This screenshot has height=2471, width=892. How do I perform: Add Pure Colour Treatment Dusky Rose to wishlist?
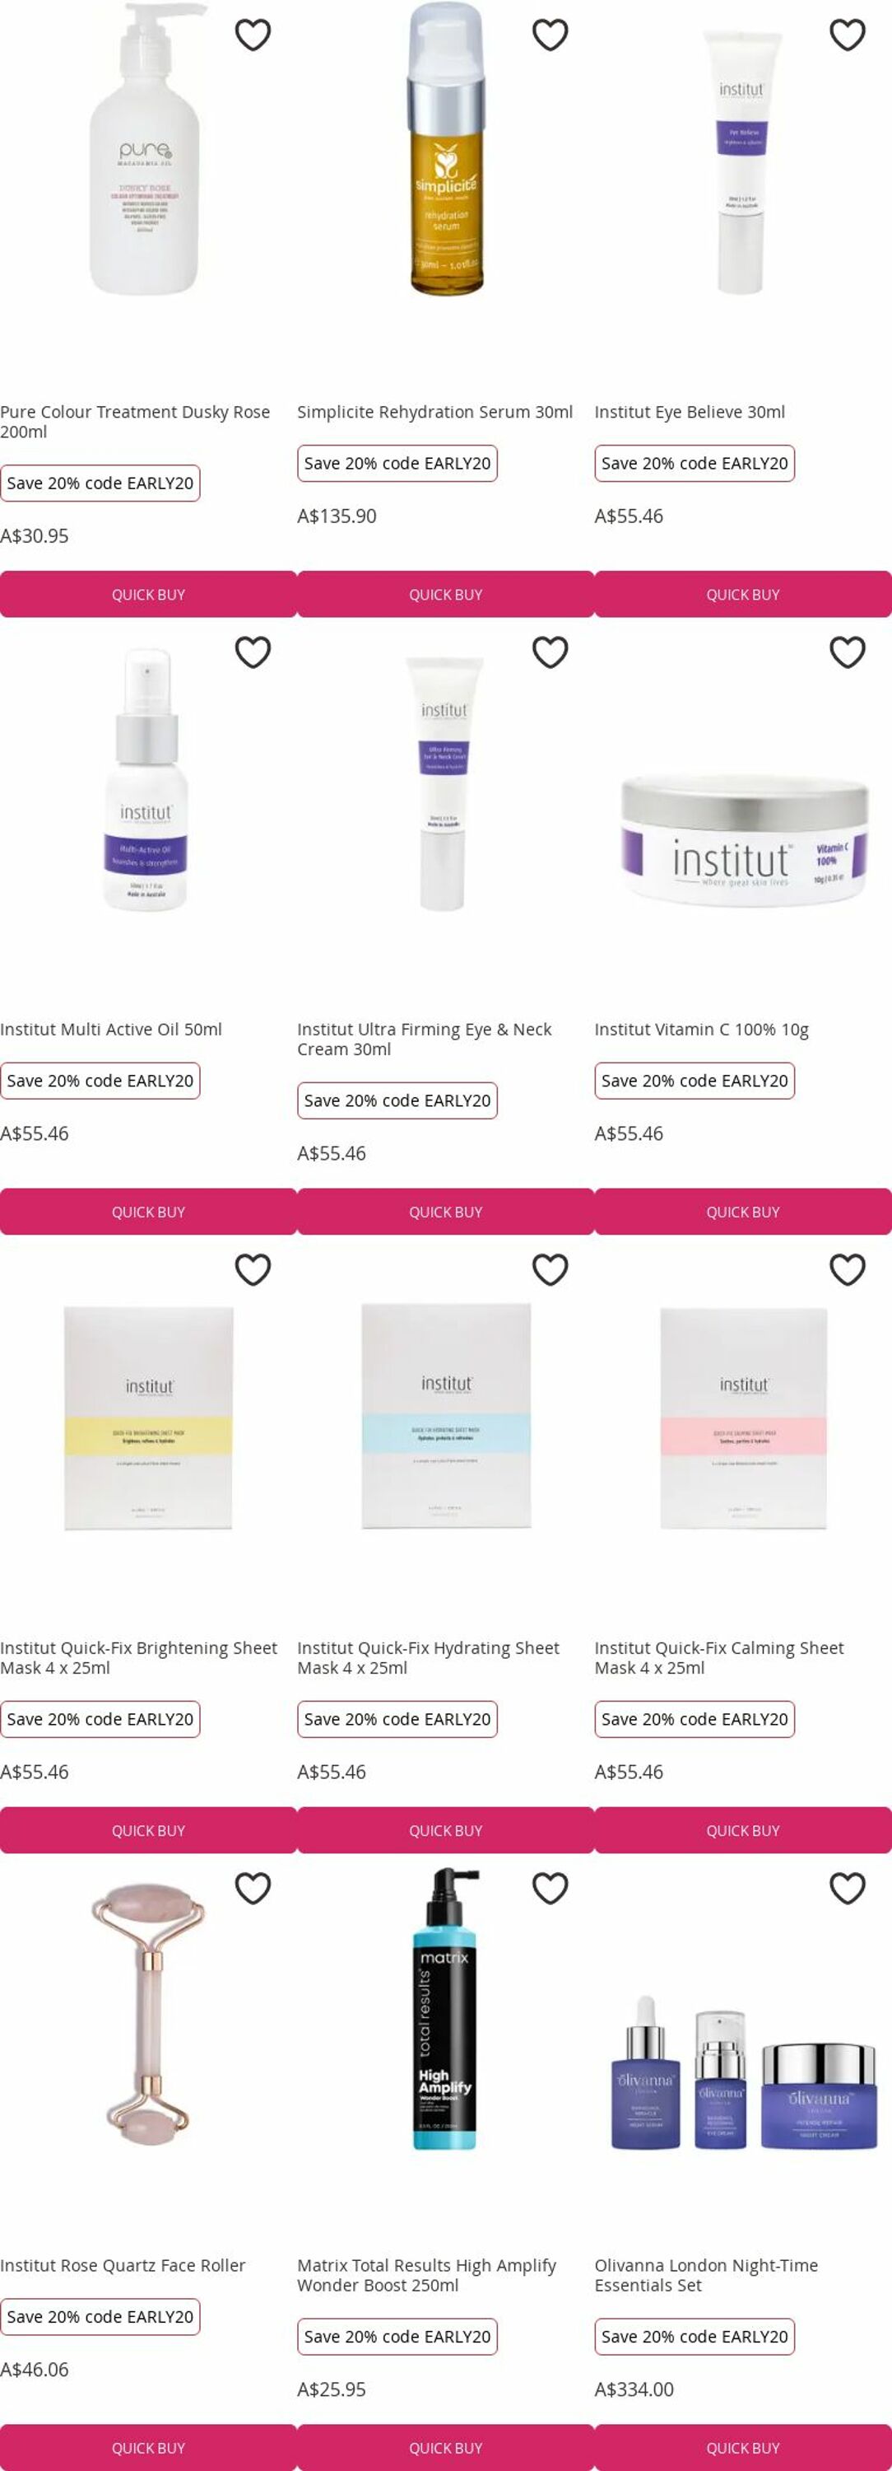click(253, 35)
